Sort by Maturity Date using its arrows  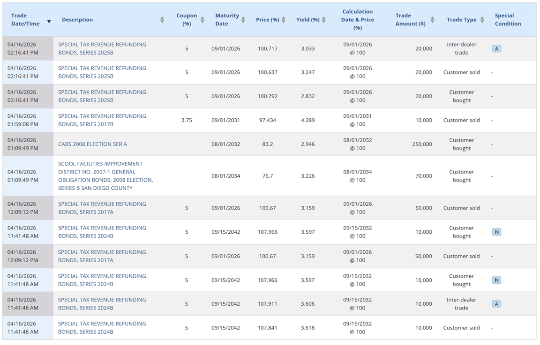(243, 20)
